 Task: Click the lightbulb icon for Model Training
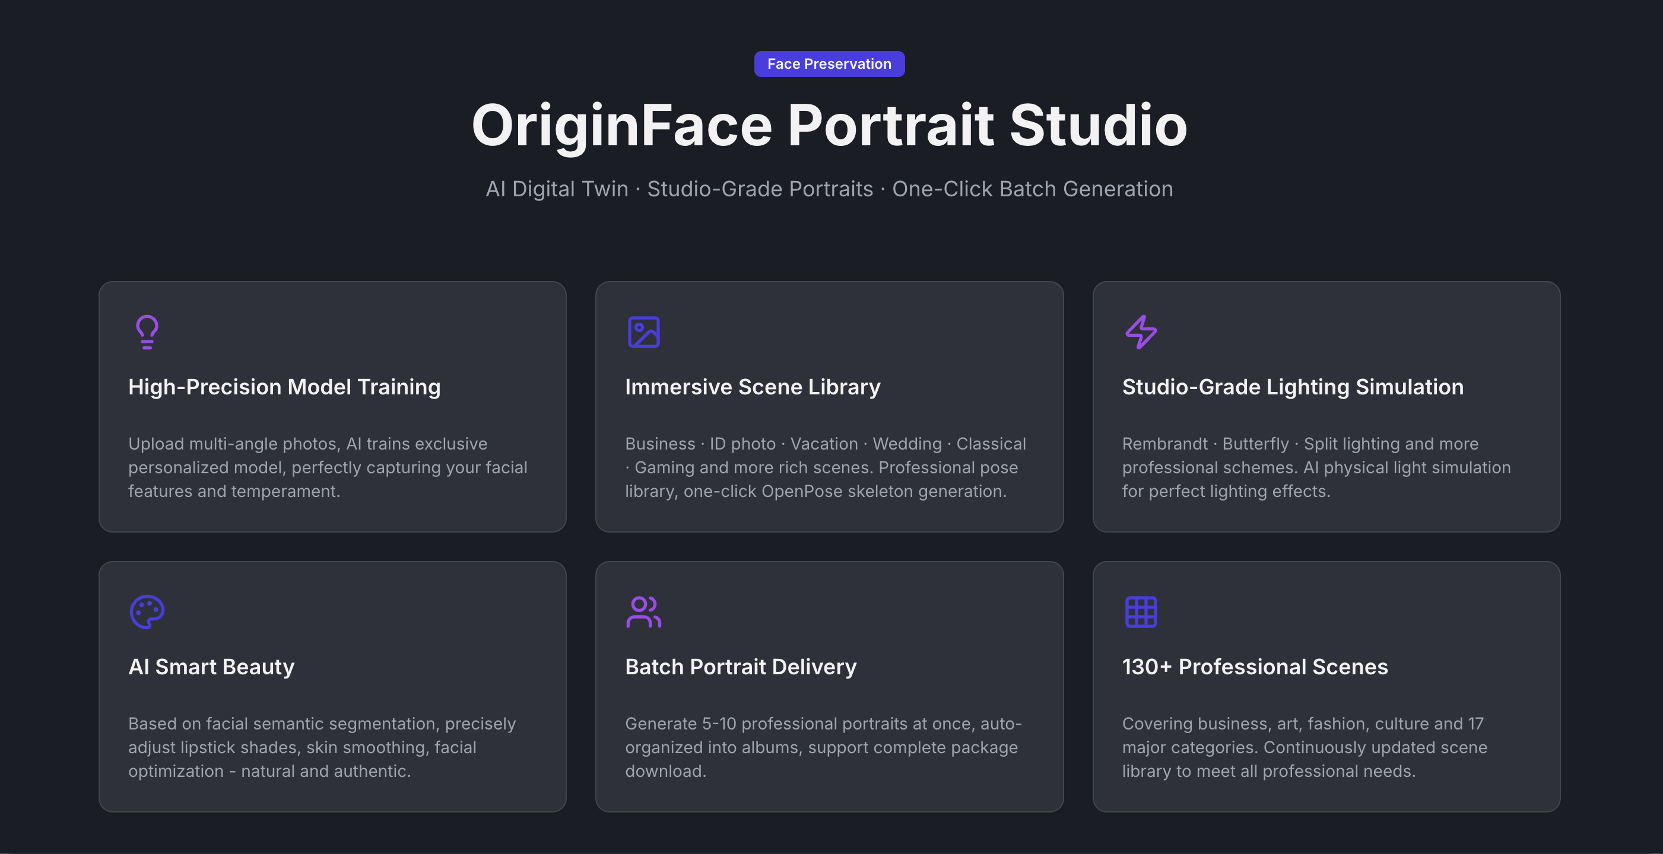[x=147, y=332]
